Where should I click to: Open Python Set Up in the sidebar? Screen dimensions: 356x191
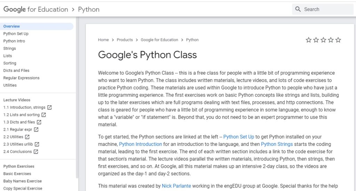[x=16, y=34]
